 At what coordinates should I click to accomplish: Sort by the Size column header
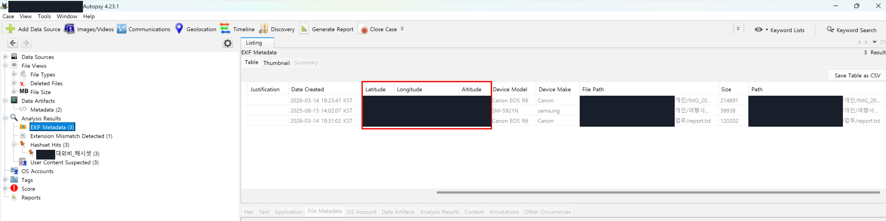pyautogui.click(x=733, y=89)
